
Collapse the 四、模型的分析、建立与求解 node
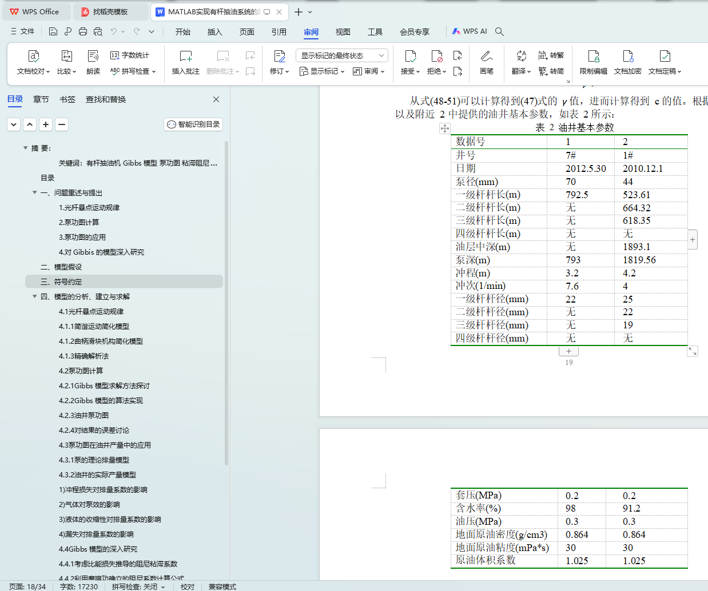coord(35,296)
